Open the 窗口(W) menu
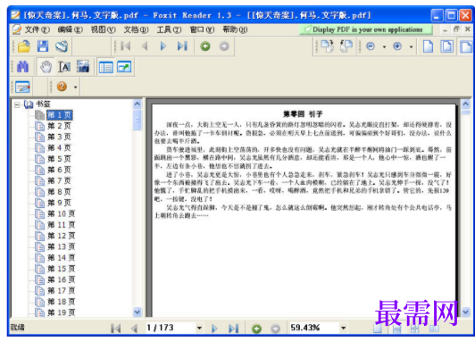The width and height of the screenshot is (475, 341). click(202, 29)
